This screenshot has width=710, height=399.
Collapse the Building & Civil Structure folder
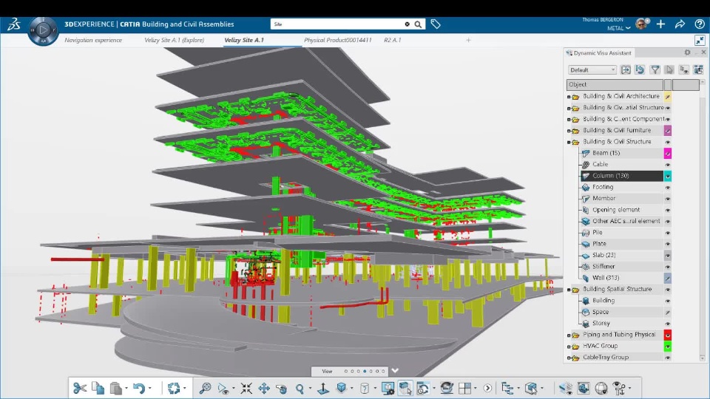[x=569, y=142]
